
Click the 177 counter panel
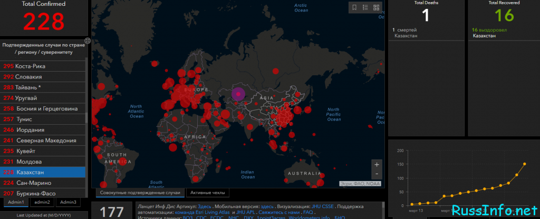click(x=112, y=211)
